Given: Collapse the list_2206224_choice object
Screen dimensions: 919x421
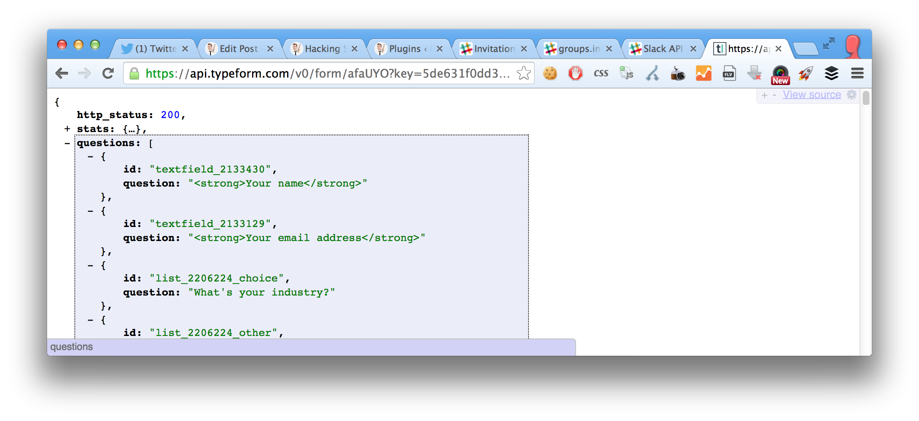Looking at the screenshot, I should click(90, 266).
